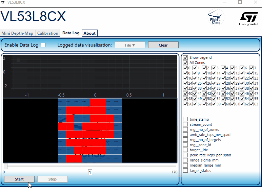
Task: Enable the stream_count checkbox
Action: [x=185, y=124]
